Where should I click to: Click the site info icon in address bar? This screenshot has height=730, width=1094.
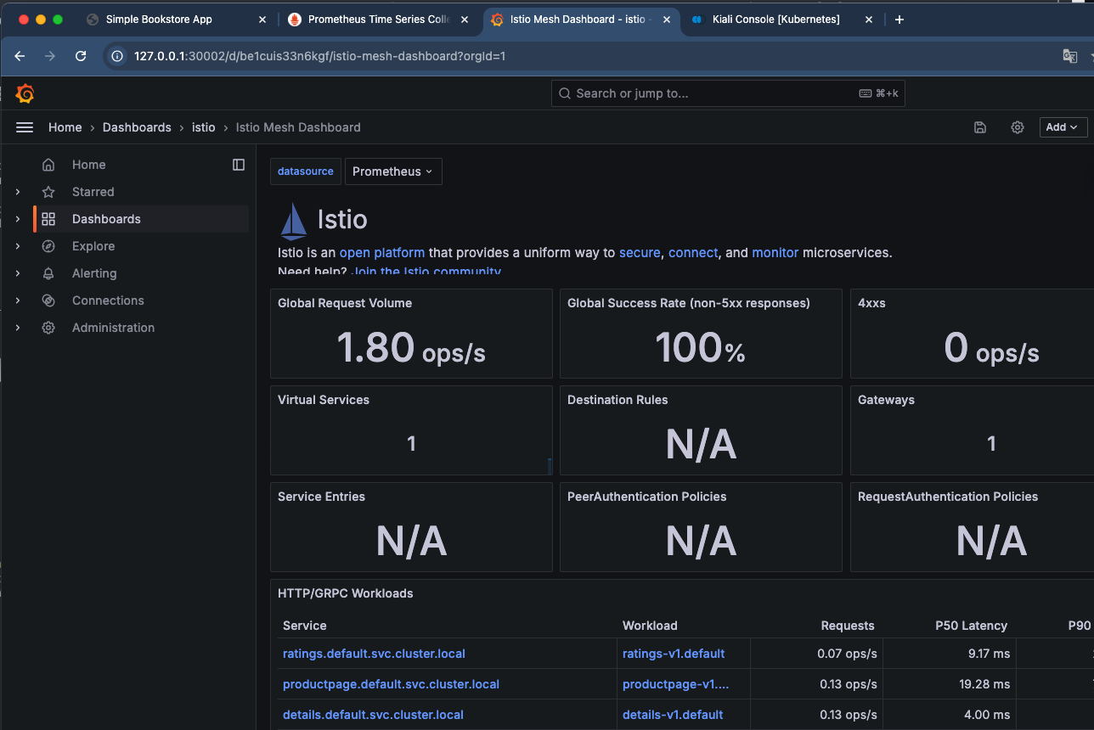[118, 56]
